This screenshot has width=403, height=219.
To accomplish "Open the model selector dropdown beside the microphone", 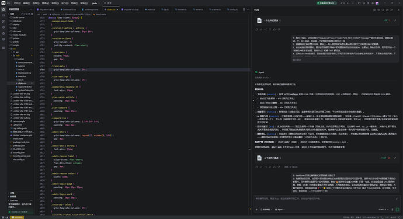I will (x=384, y=210).
